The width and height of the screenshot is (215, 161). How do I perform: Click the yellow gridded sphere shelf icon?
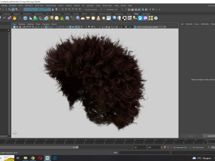click(x=56, y=18)
